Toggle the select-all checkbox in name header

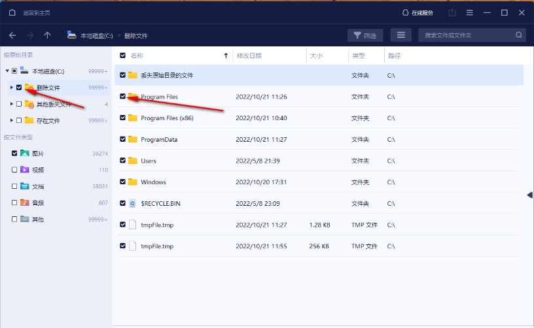[x=122, y=56]
